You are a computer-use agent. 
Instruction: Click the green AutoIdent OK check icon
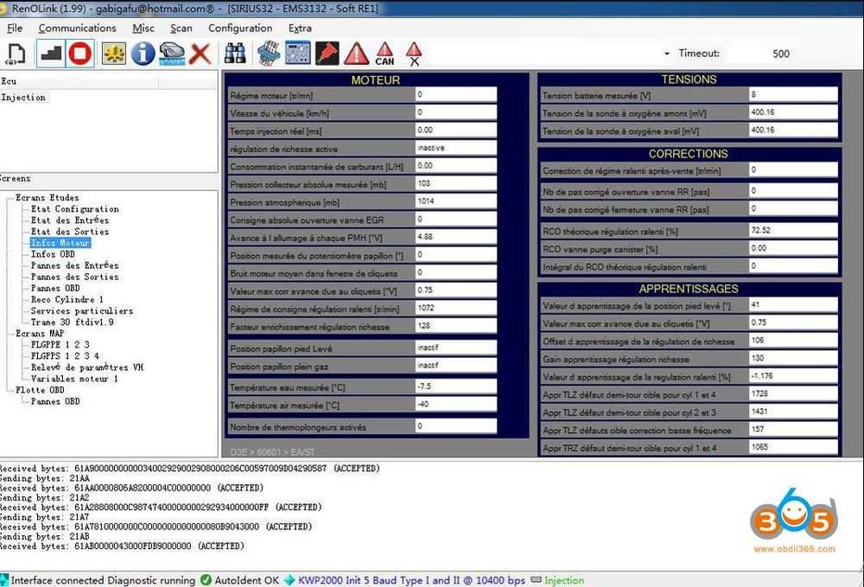click(x=206, y=580)
